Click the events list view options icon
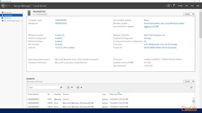Viewport: 202px width, 113px height. [x=68, y=87]
